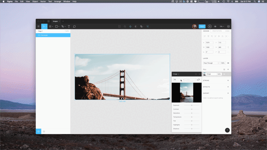Open the Pass Through blend mode dropdown
Screen dimensions: 267x150
[211, 63]
